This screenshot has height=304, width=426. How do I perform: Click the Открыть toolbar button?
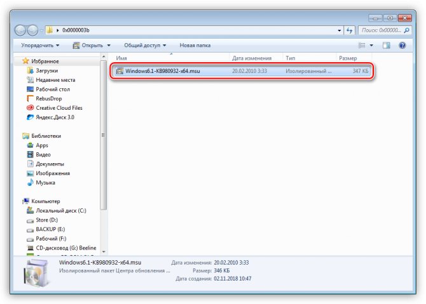88,45
